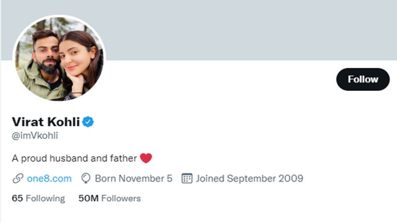Image resolution: width=397 pixels, height=223 pixels.
Task: Click the word Followers
Action: (121, 198)
